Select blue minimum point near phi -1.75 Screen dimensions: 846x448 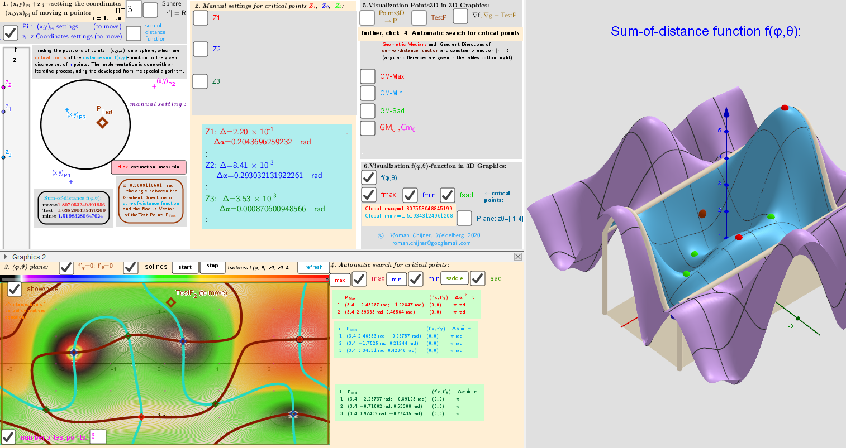74,352
